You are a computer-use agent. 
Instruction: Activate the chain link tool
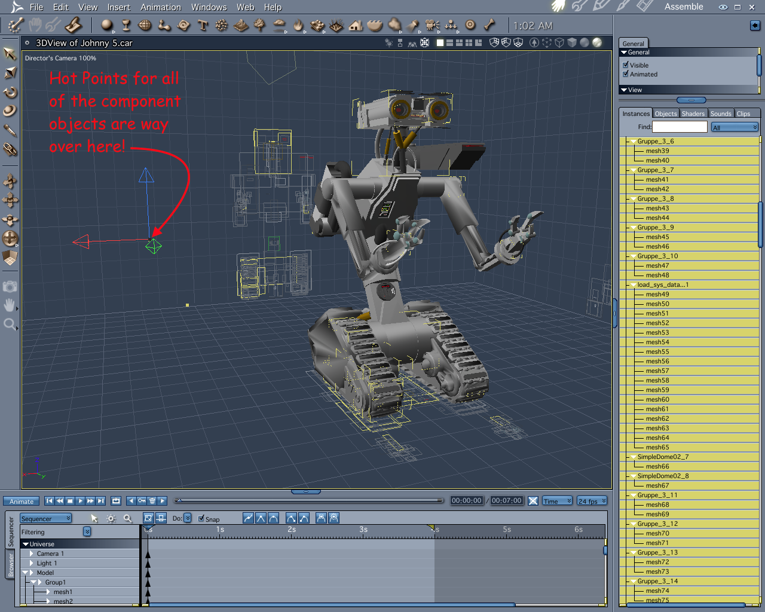click(10, 149)
